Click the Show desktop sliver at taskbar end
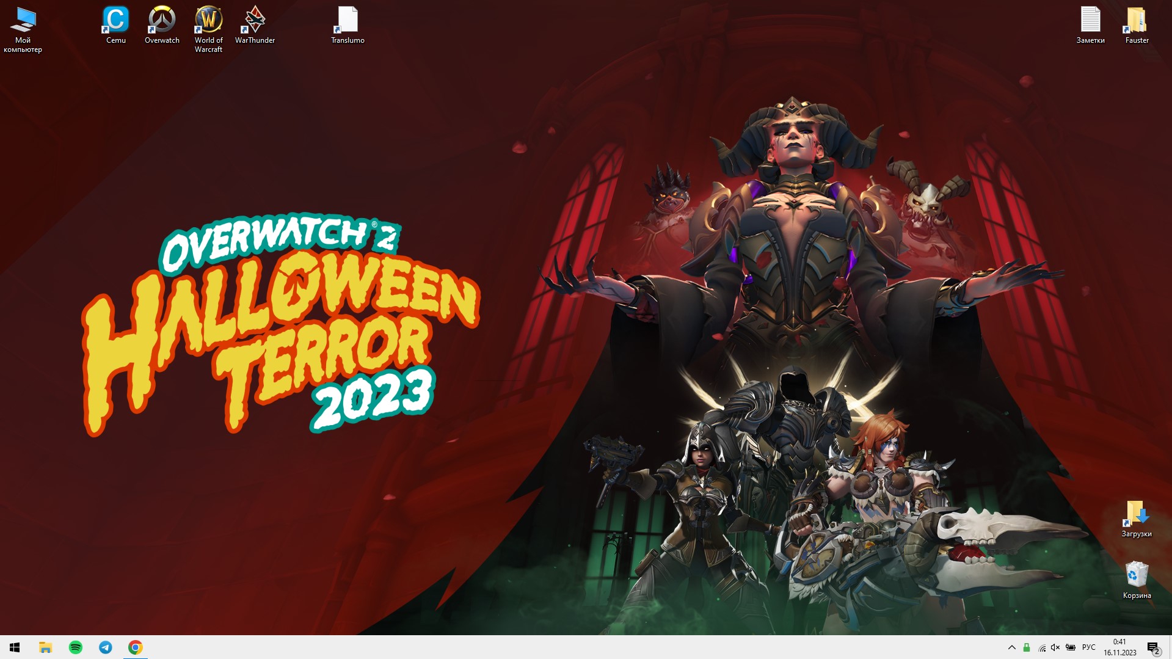This screenshot has width=1172, height=659. tap(1170, 647)
